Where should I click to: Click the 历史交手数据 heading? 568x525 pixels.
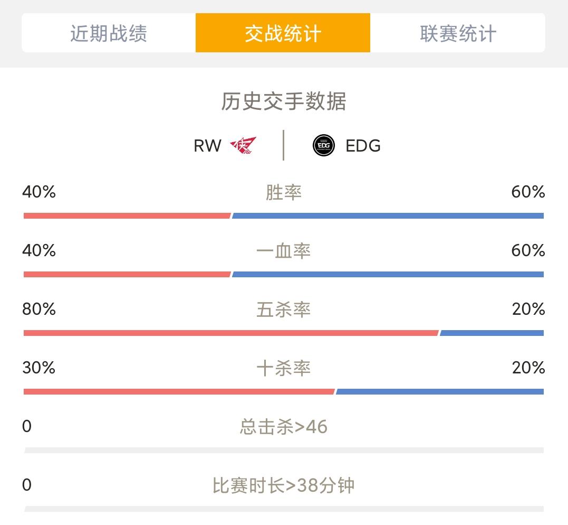[283, 101]
